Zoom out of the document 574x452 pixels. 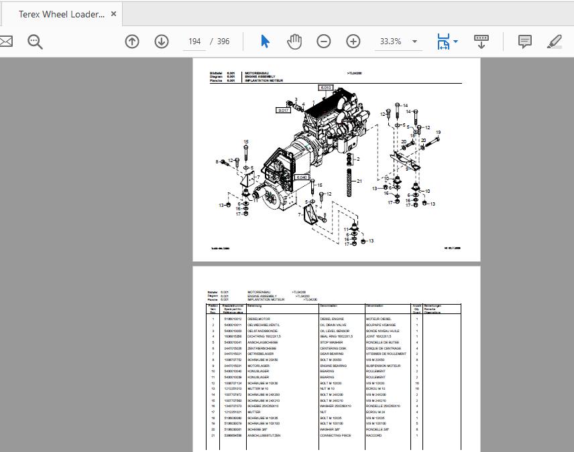323,41
